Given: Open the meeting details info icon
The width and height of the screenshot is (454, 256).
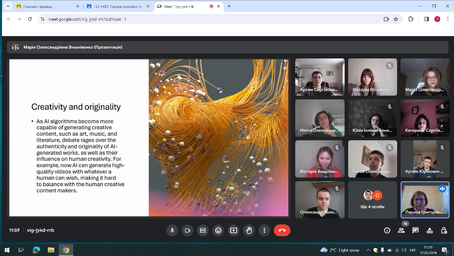Looking at the screenshot, I should [x=387, y=230].
